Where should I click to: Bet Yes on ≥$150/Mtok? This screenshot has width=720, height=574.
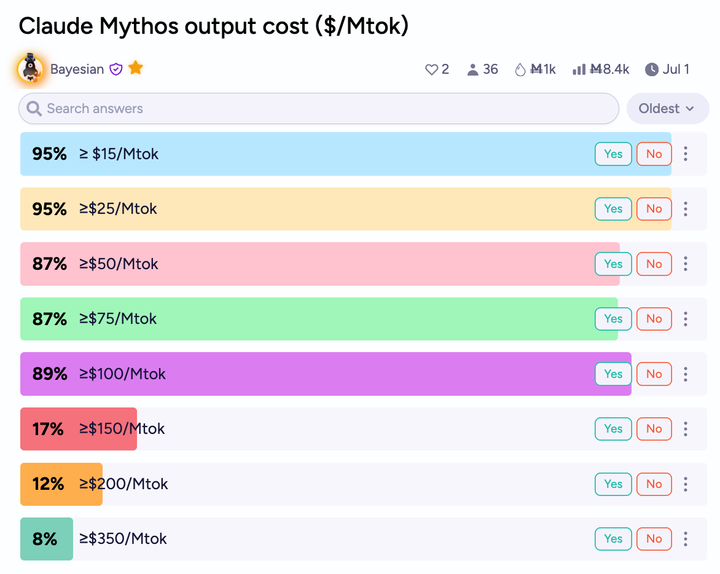[x=613, y=429]
